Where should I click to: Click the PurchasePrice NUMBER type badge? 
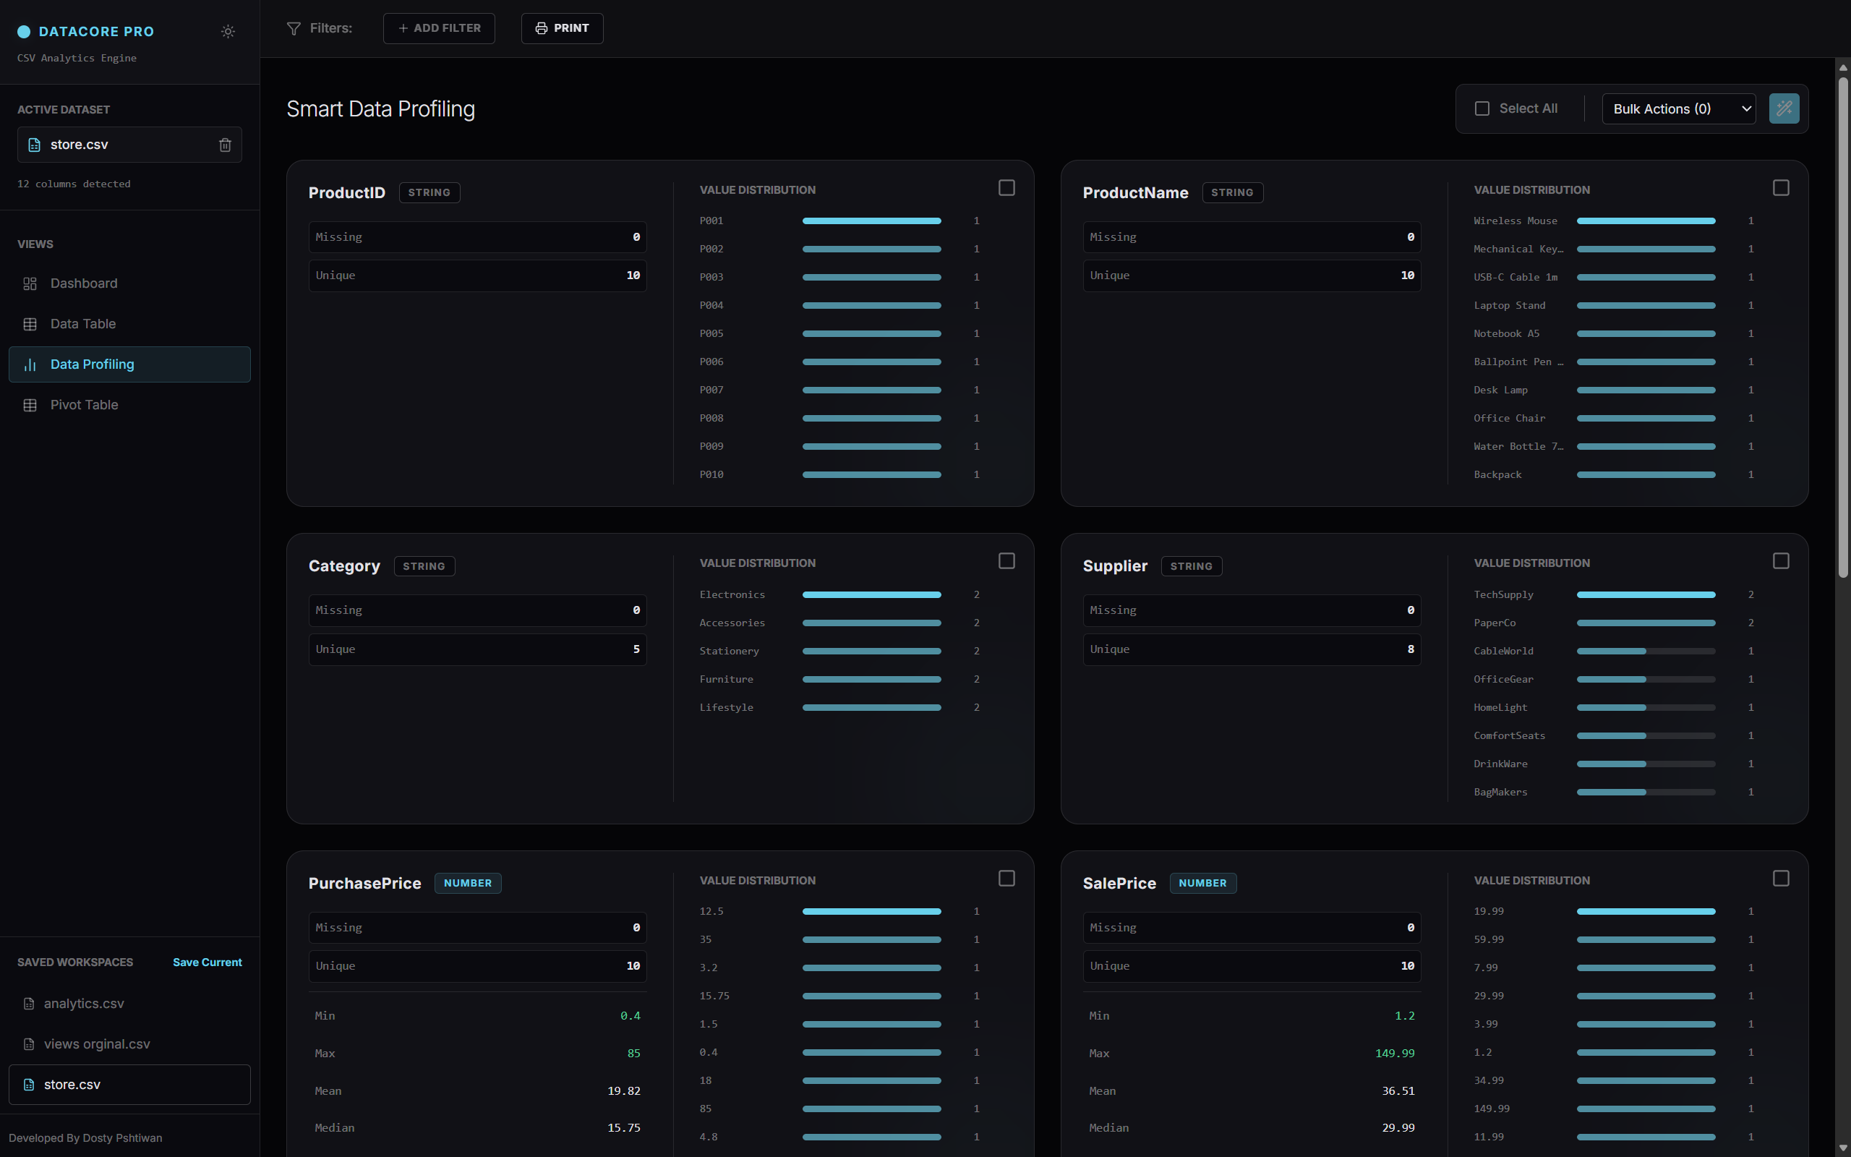coord(467,883)
